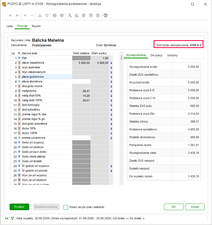Viewport: 212px width, 225px height.
Task: Click the person with dollar sign icon
Action: point(70,15)
